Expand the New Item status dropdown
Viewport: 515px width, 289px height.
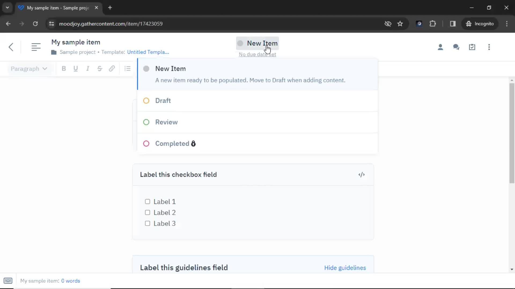pos(257,43)
